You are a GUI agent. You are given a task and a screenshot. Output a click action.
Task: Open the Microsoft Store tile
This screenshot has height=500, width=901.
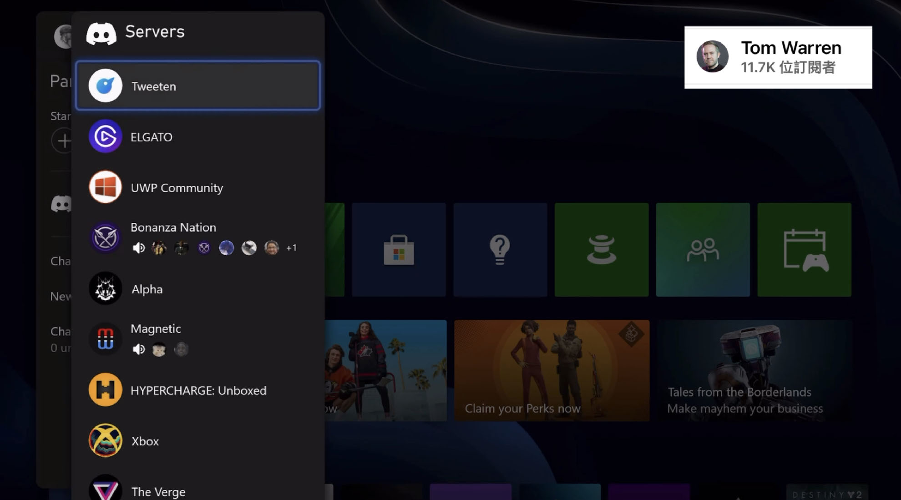coord(399,250)
